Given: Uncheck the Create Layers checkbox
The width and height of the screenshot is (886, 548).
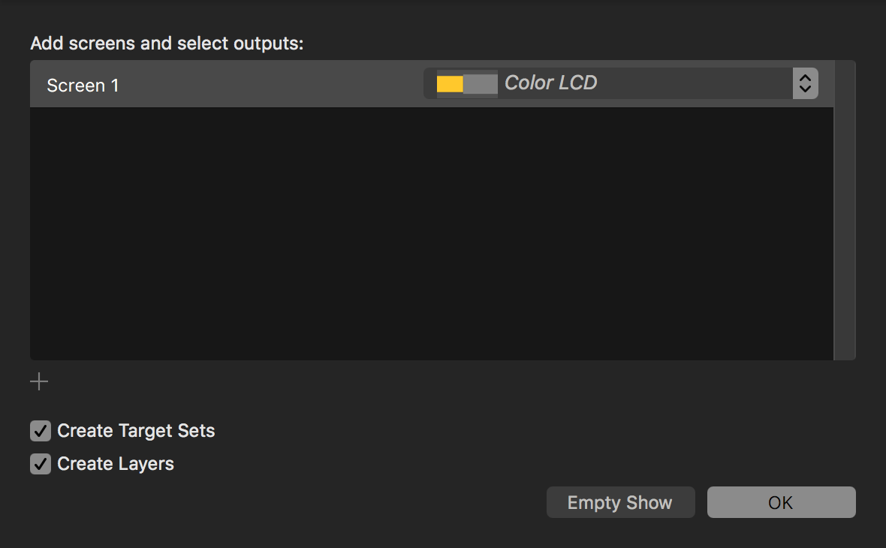Looking at the screenshot, I should tap(41, 464).
